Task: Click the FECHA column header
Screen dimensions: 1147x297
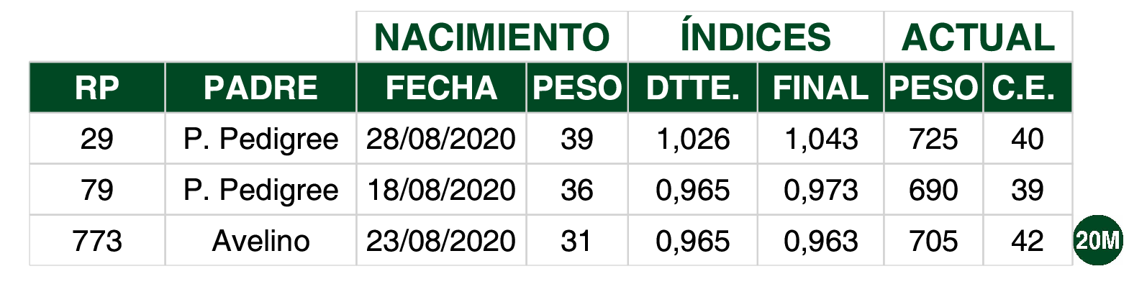Action: point(441,88)
